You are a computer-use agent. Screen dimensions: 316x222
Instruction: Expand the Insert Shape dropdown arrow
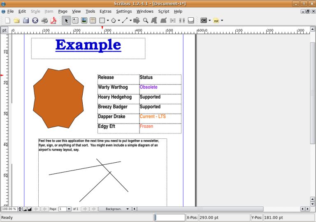point(108,20)
